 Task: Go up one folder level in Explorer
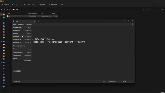(10, 10)
